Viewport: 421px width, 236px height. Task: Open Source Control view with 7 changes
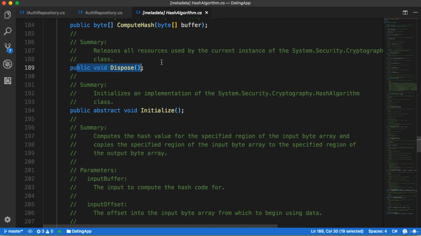[x=8, y=48]
